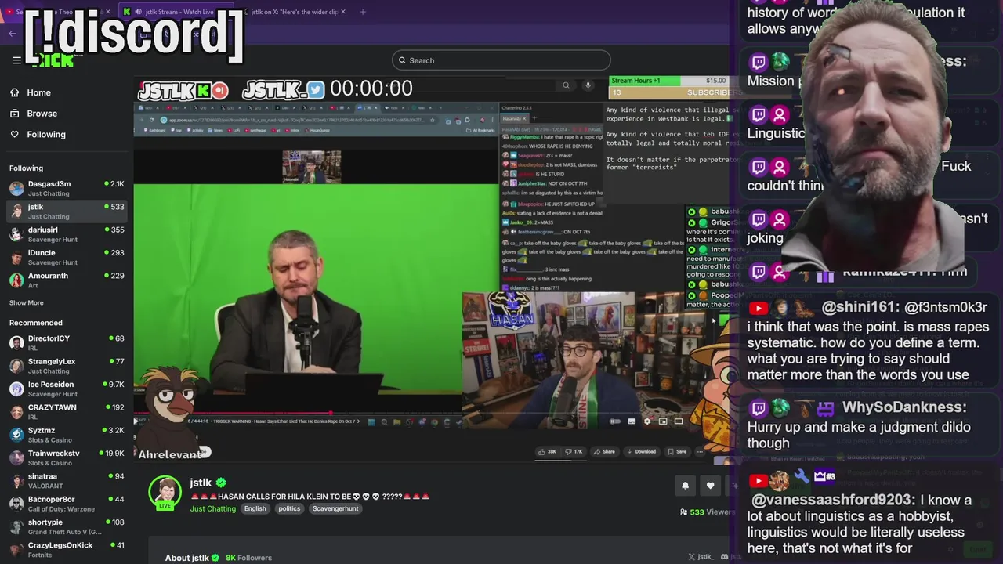Click YouTube voice search microphone icon
This screenshot has height=564, width=1003.
[x=588, y=85]
